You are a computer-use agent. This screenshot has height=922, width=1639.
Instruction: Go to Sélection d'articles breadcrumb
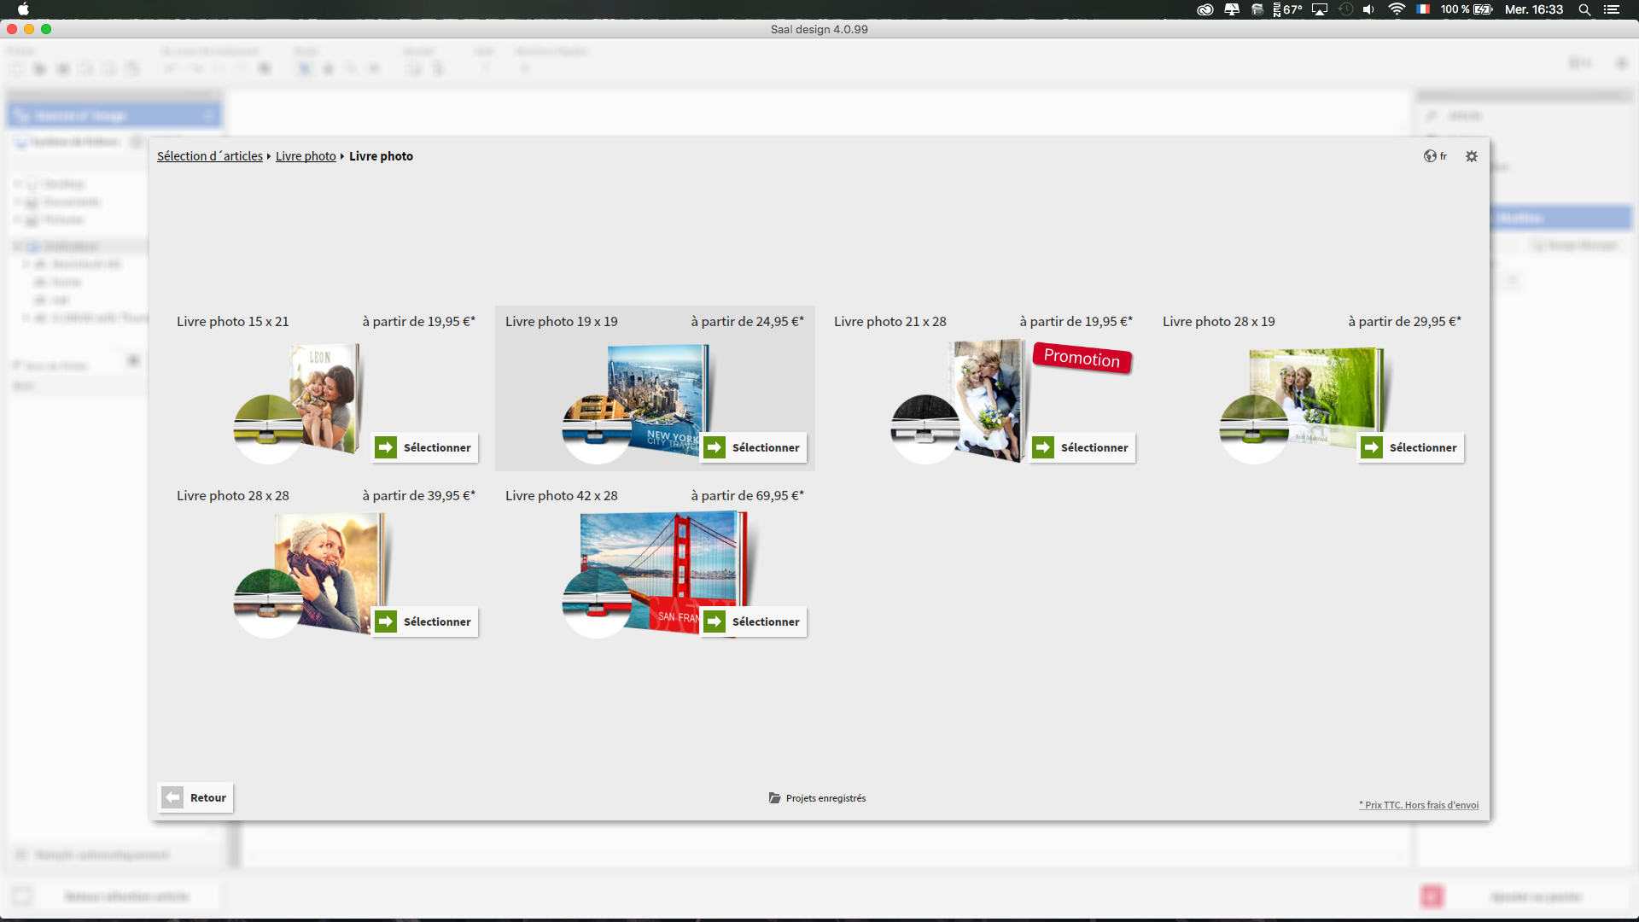(209, 156)
